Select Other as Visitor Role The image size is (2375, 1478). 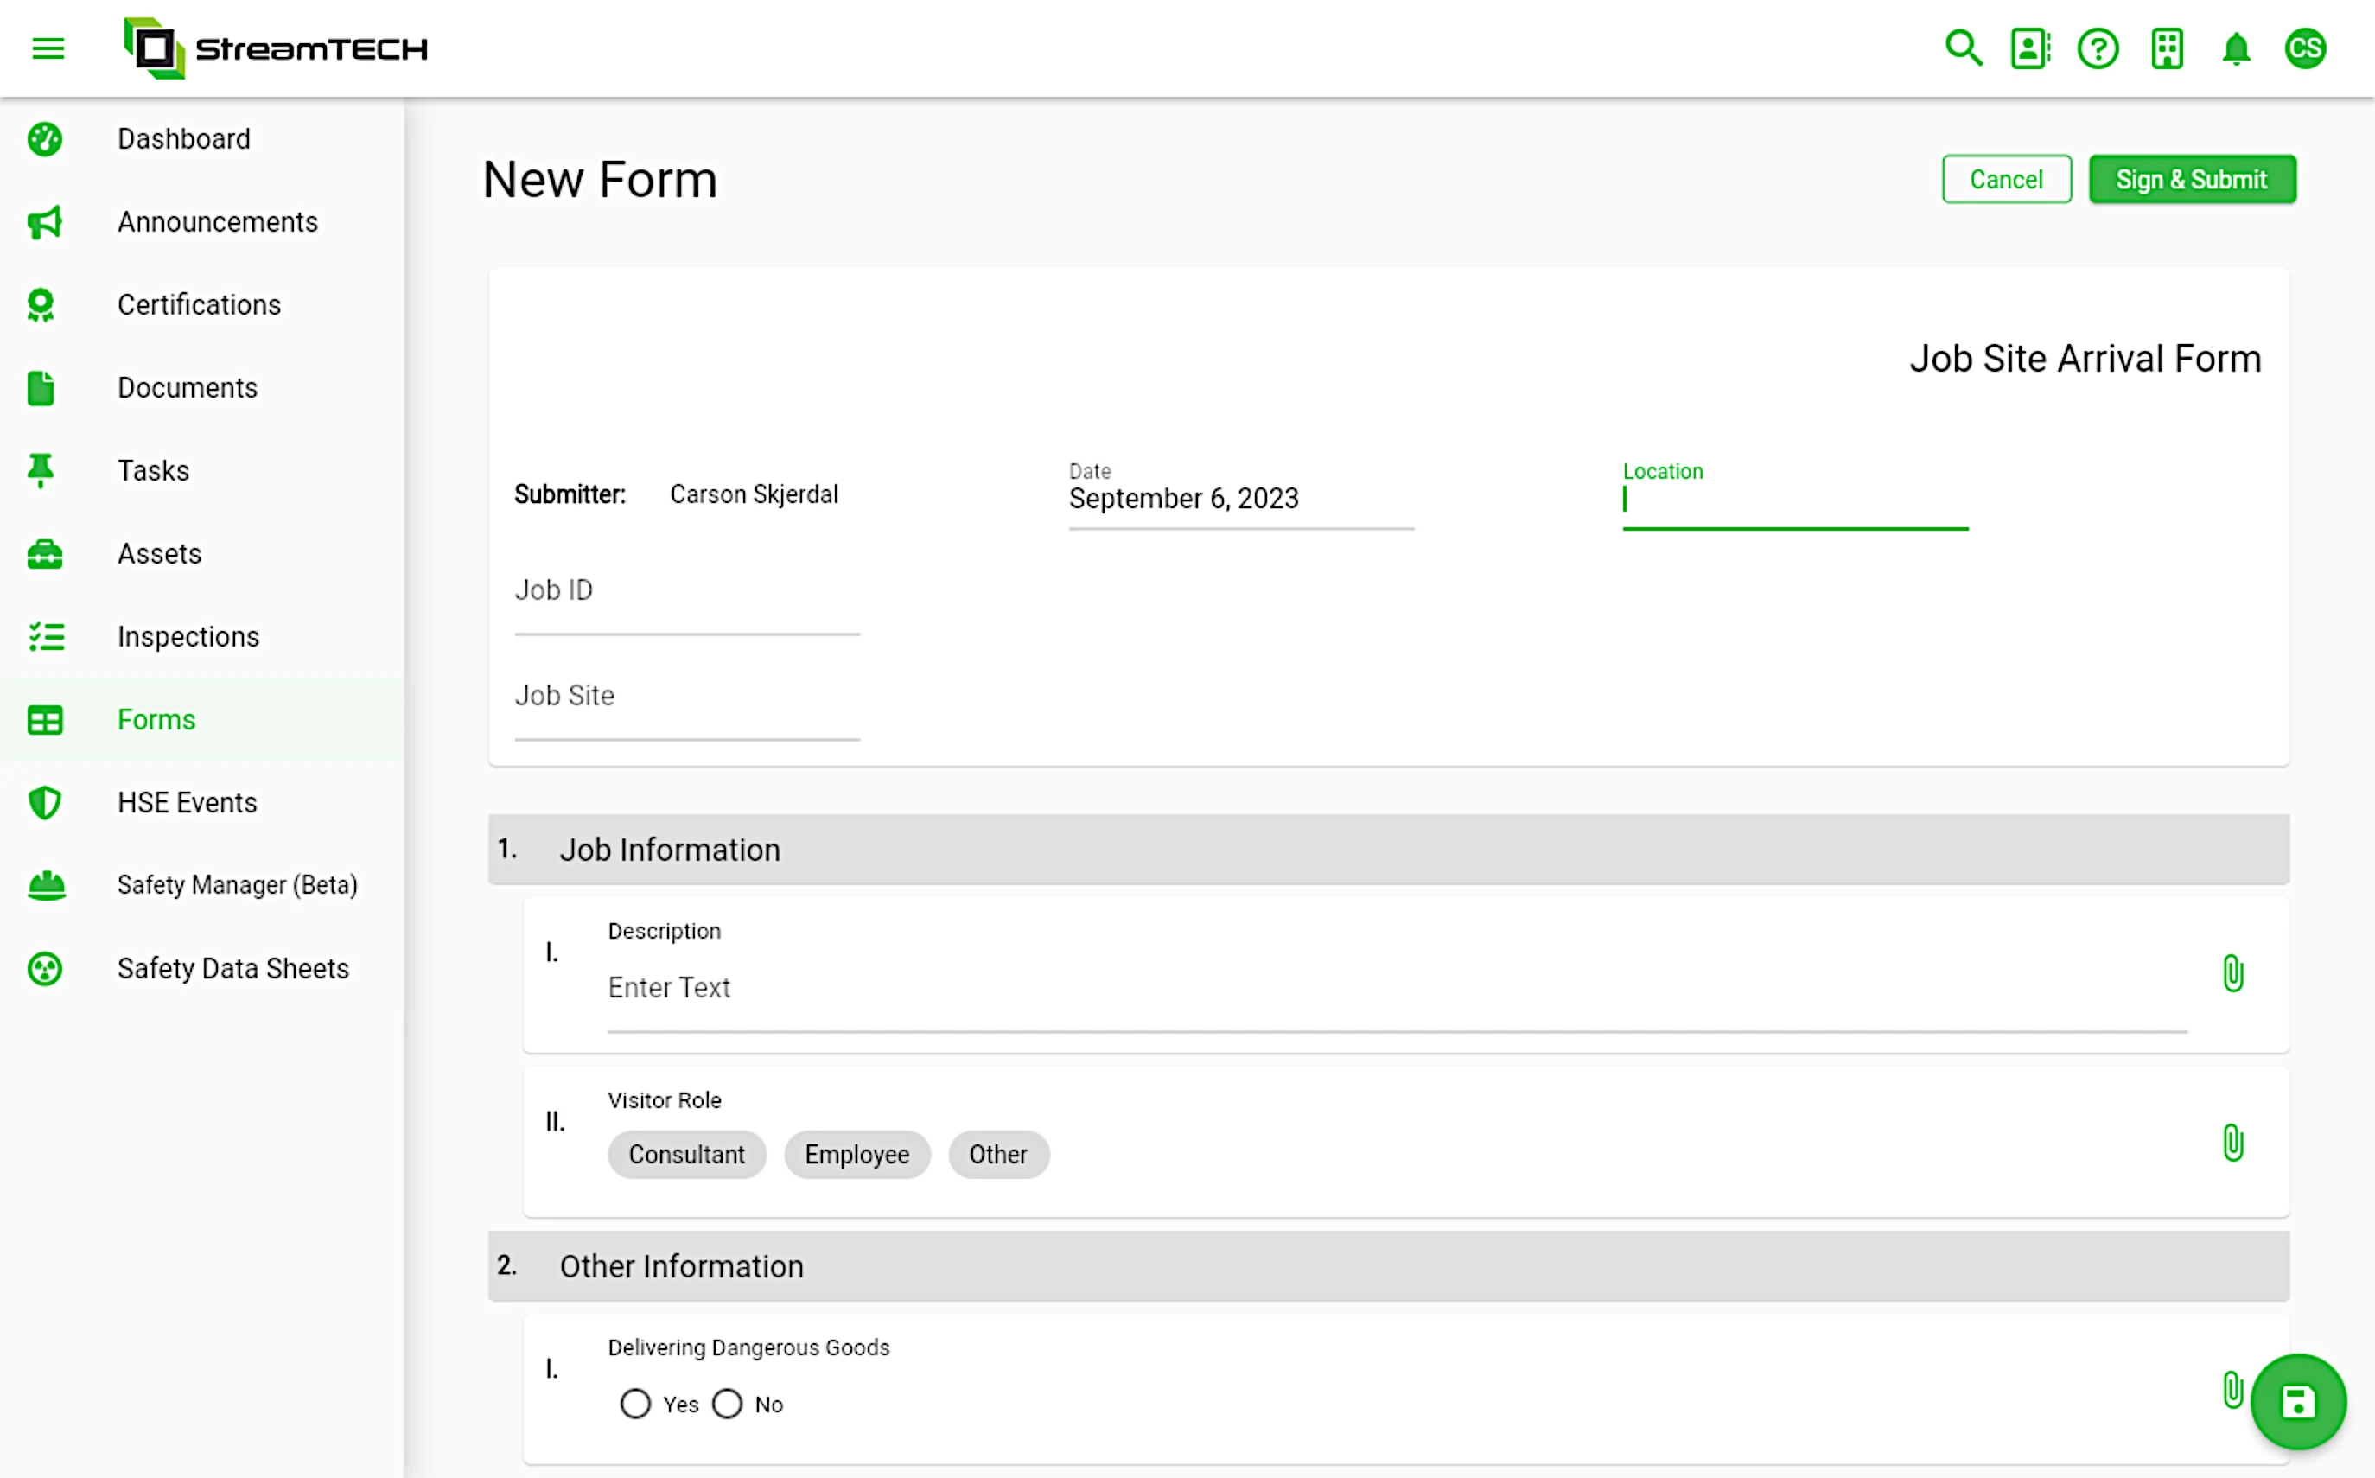tap(997, 1156)
